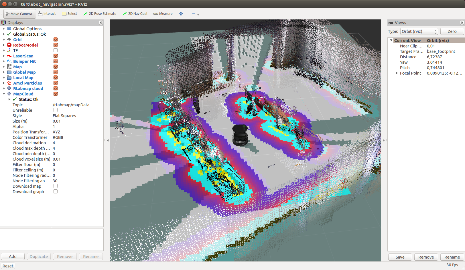Expand the Local Map tree item
465x270 pixels.
[x=4, y=78]
